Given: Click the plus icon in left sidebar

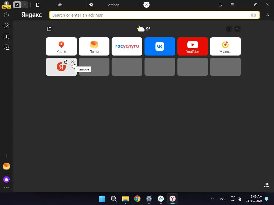Looking at the screenshot, I should coord(6,156).
